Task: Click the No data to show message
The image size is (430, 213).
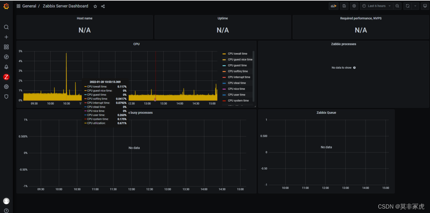Action: (x=341, y=68)
